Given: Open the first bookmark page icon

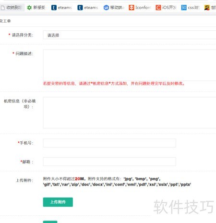Looking at the screenshot, I should (3, 8).
